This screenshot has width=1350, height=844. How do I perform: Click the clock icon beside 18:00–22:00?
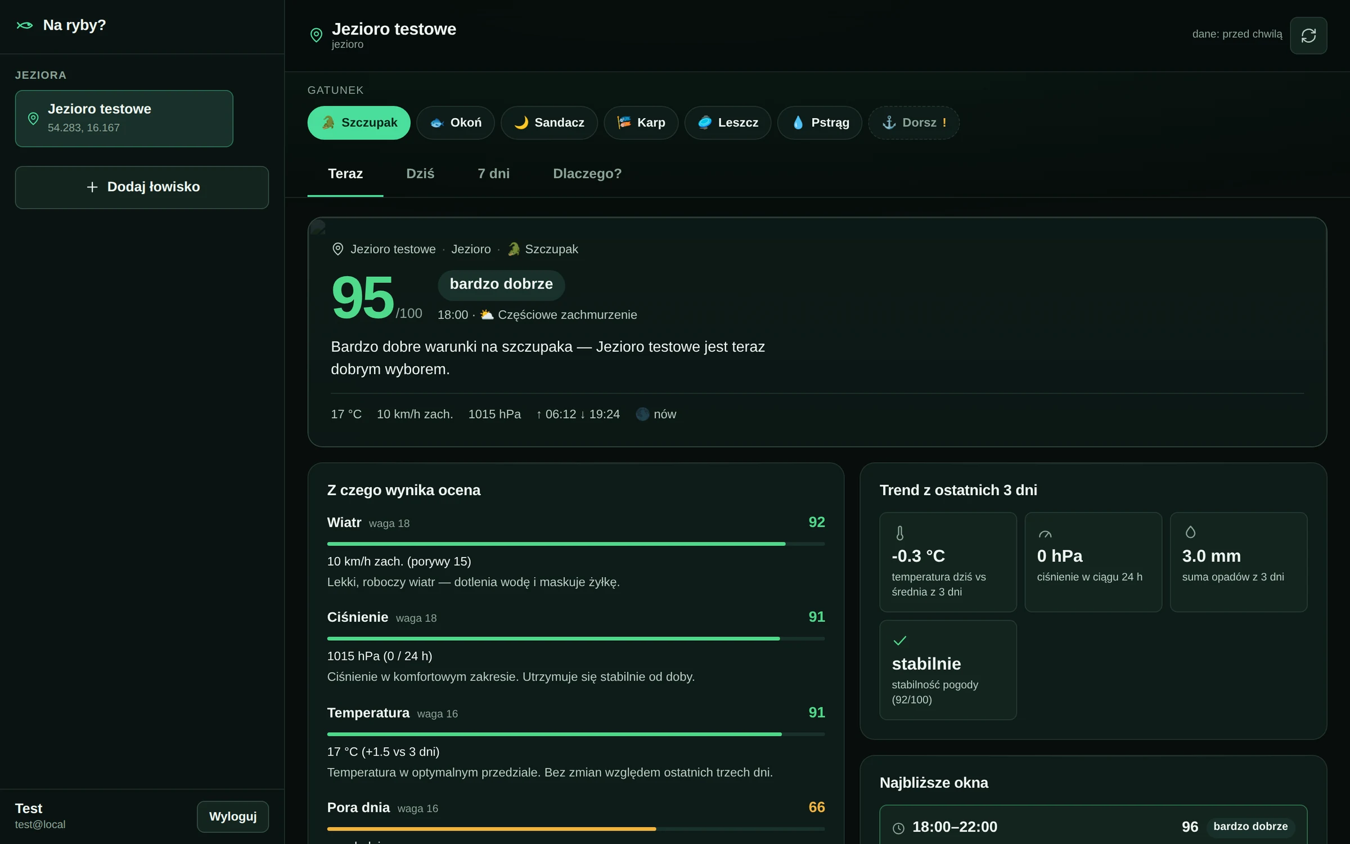pyautogui.click(x=898, y=828)
